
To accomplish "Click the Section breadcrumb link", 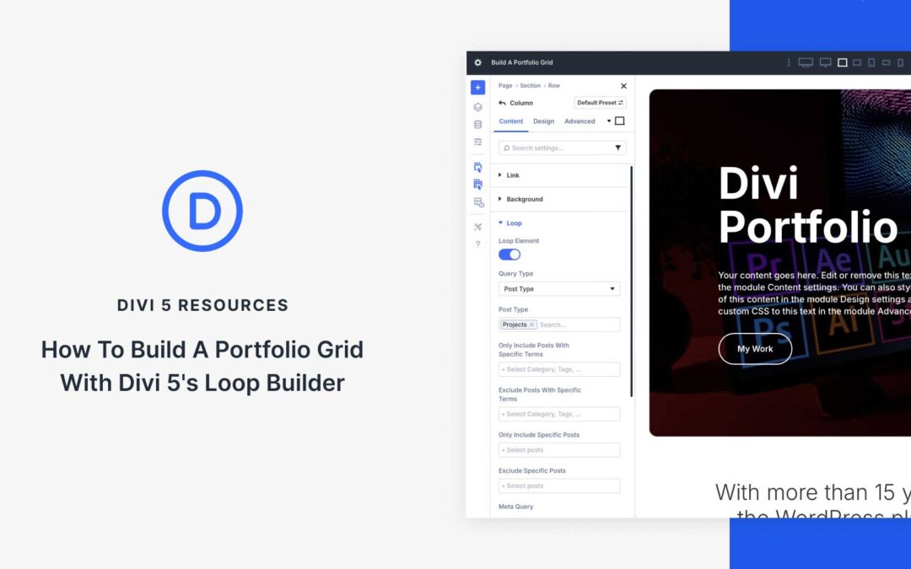I will pyautogui.click(x=530, y=86).
